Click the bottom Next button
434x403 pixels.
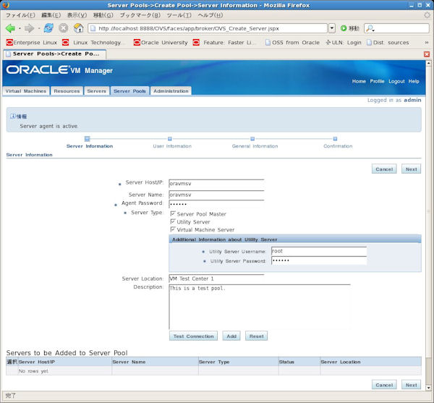(412, 385)
